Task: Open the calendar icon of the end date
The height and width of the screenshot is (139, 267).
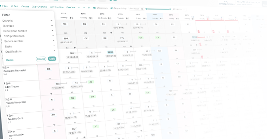Action: pyautogui.click(x=185, y=10)
